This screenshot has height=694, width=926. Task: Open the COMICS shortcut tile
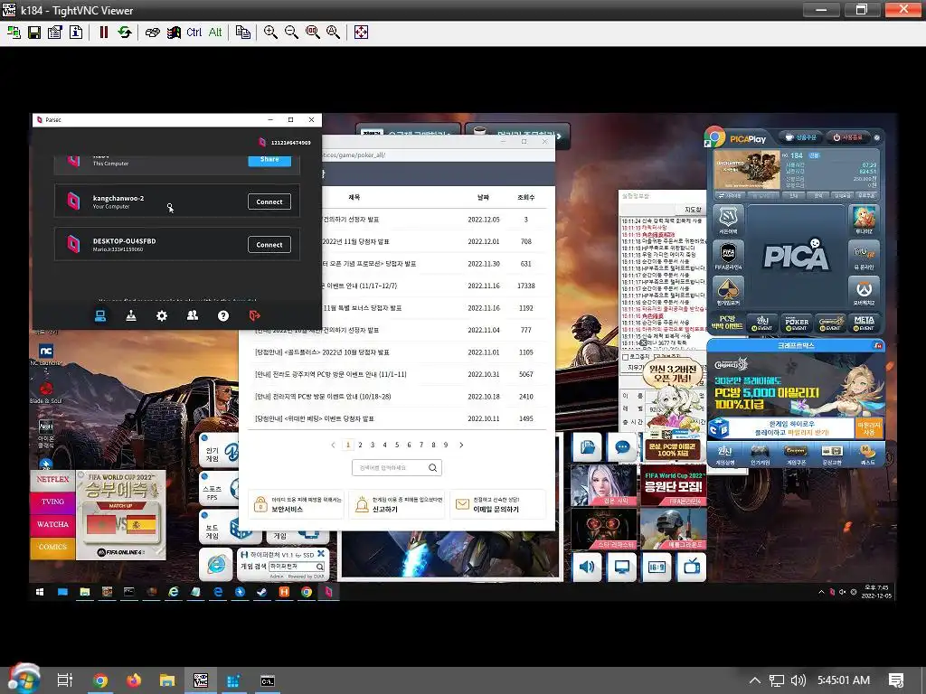click(x=53, y=548)
